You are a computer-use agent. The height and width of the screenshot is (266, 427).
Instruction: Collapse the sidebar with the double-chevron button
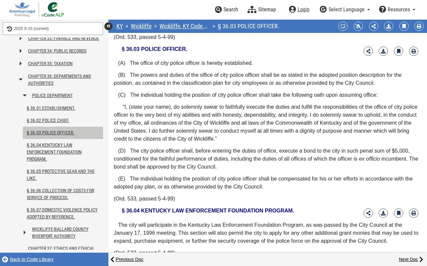(x=108, y=26)
